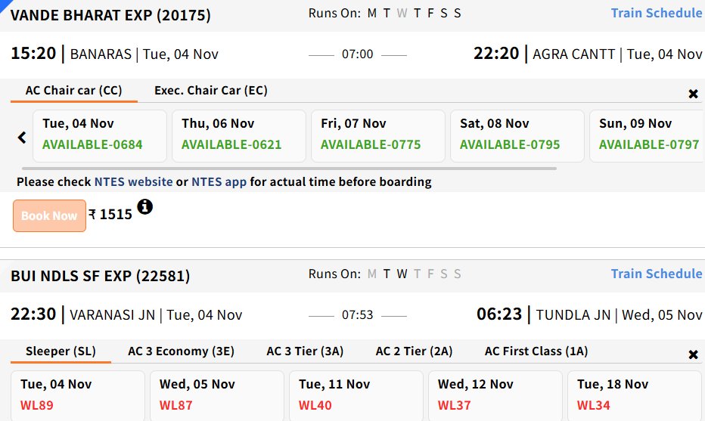Screen dimensions: 705x421
Task: Close the Vande Bharat availability panel
Action: pyautogui.click(x=693, y=94)
